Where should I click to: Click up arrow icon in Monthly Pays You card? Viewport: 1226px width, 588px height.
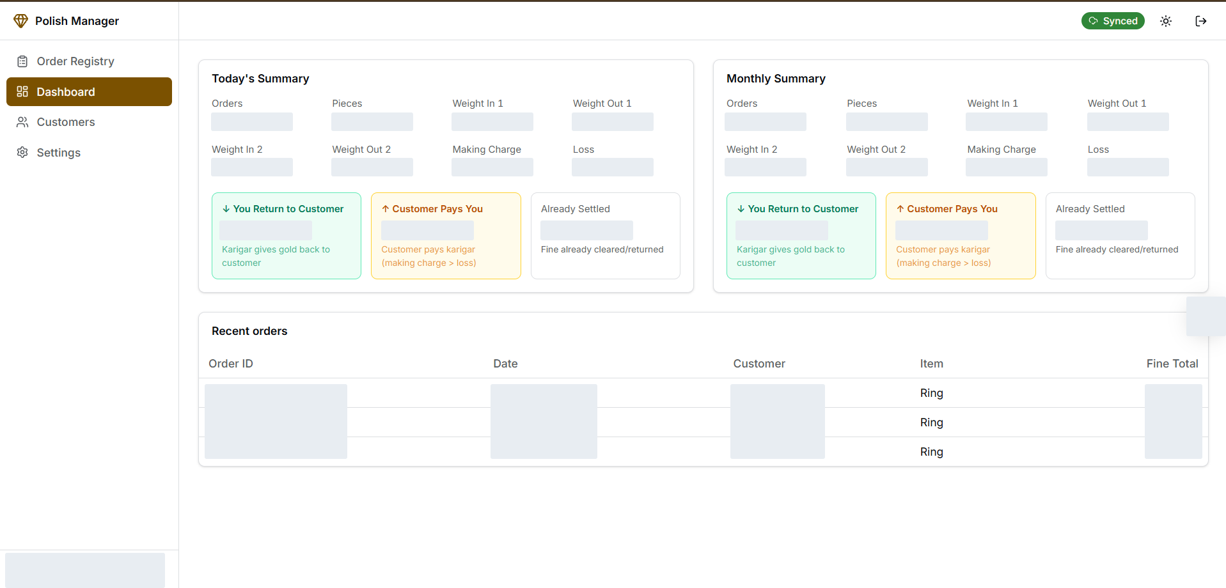coord(900,209)
